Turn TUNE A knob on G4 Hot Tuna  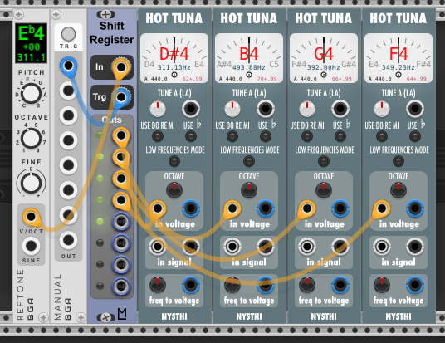tap(307, 109)
